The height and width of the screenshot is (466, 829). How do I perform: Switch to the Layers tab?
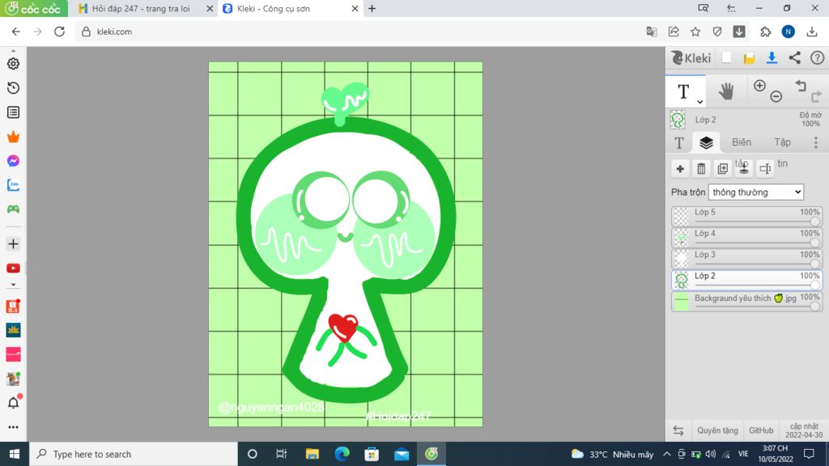pos(706,142)
